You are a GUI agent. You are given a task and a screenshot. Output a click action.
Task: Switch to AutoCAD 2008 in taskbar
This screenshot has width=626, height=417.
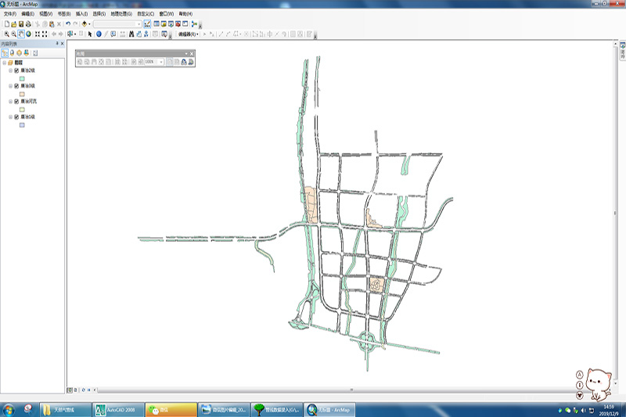pos(117,409)
